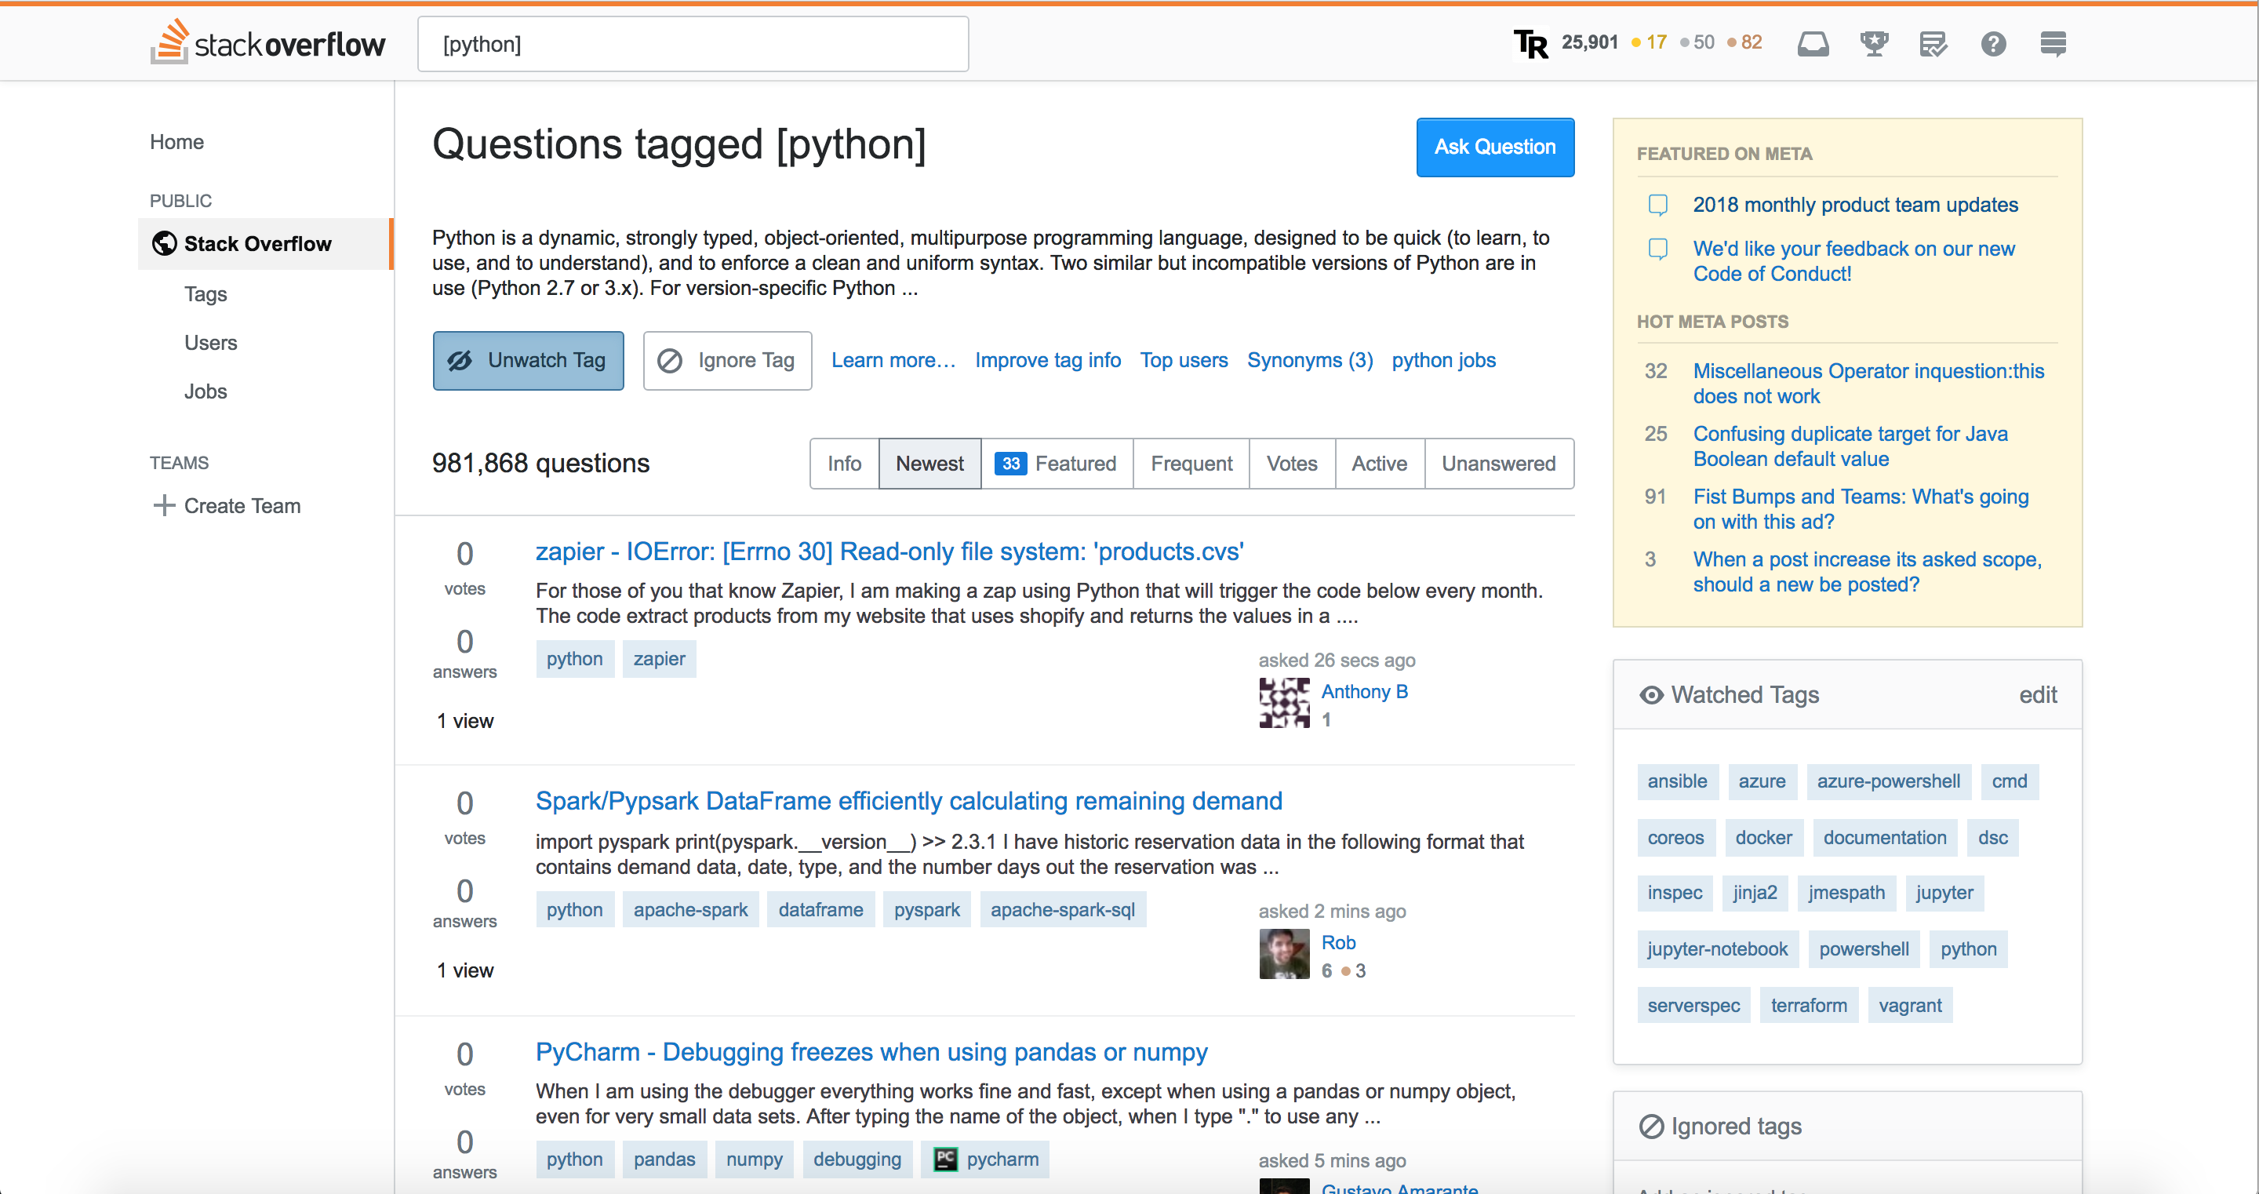Click Ask Question button
This screenshot has height=1194, width=2259.
tap(1495, 147)
